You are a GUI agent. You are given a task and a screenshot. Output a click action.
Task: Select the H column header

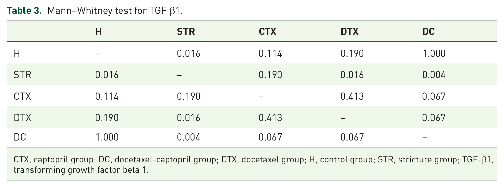[98, 32]
